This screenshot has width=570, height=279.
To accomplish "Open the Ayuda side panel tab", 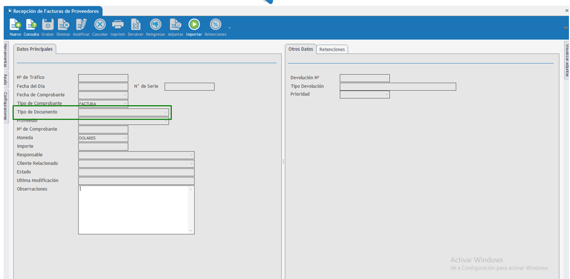I will (x=5, y=79).
